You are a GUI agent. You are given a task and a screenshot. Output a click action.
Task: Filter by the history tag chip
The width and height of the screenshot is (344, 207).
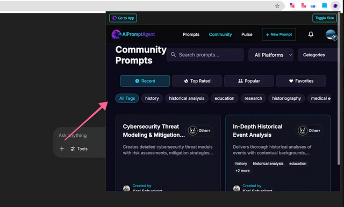(152, 99)
